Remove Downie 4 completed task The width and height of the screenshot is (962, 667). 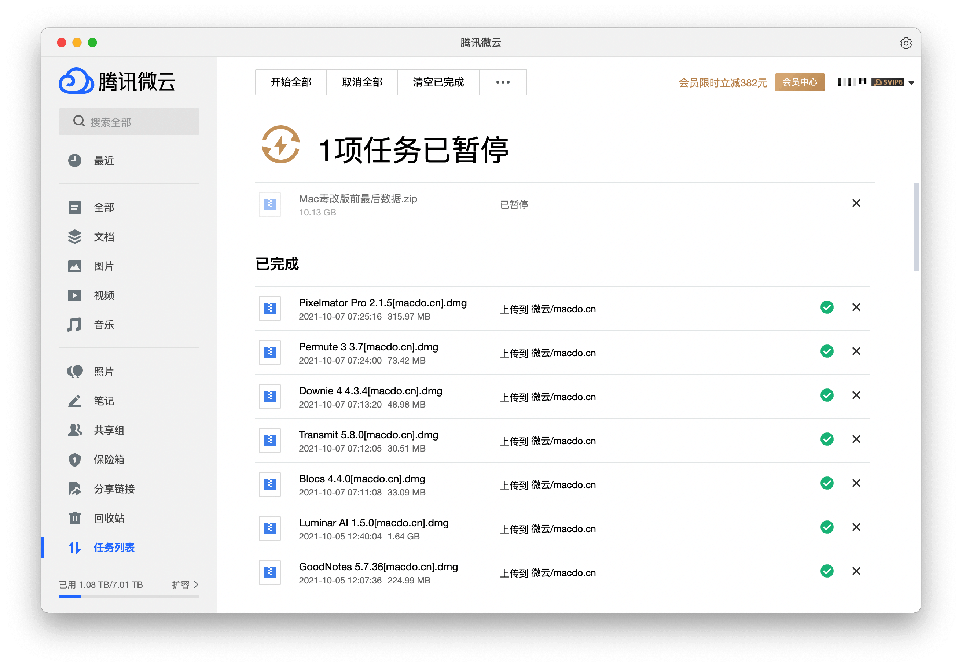(856, 395)
